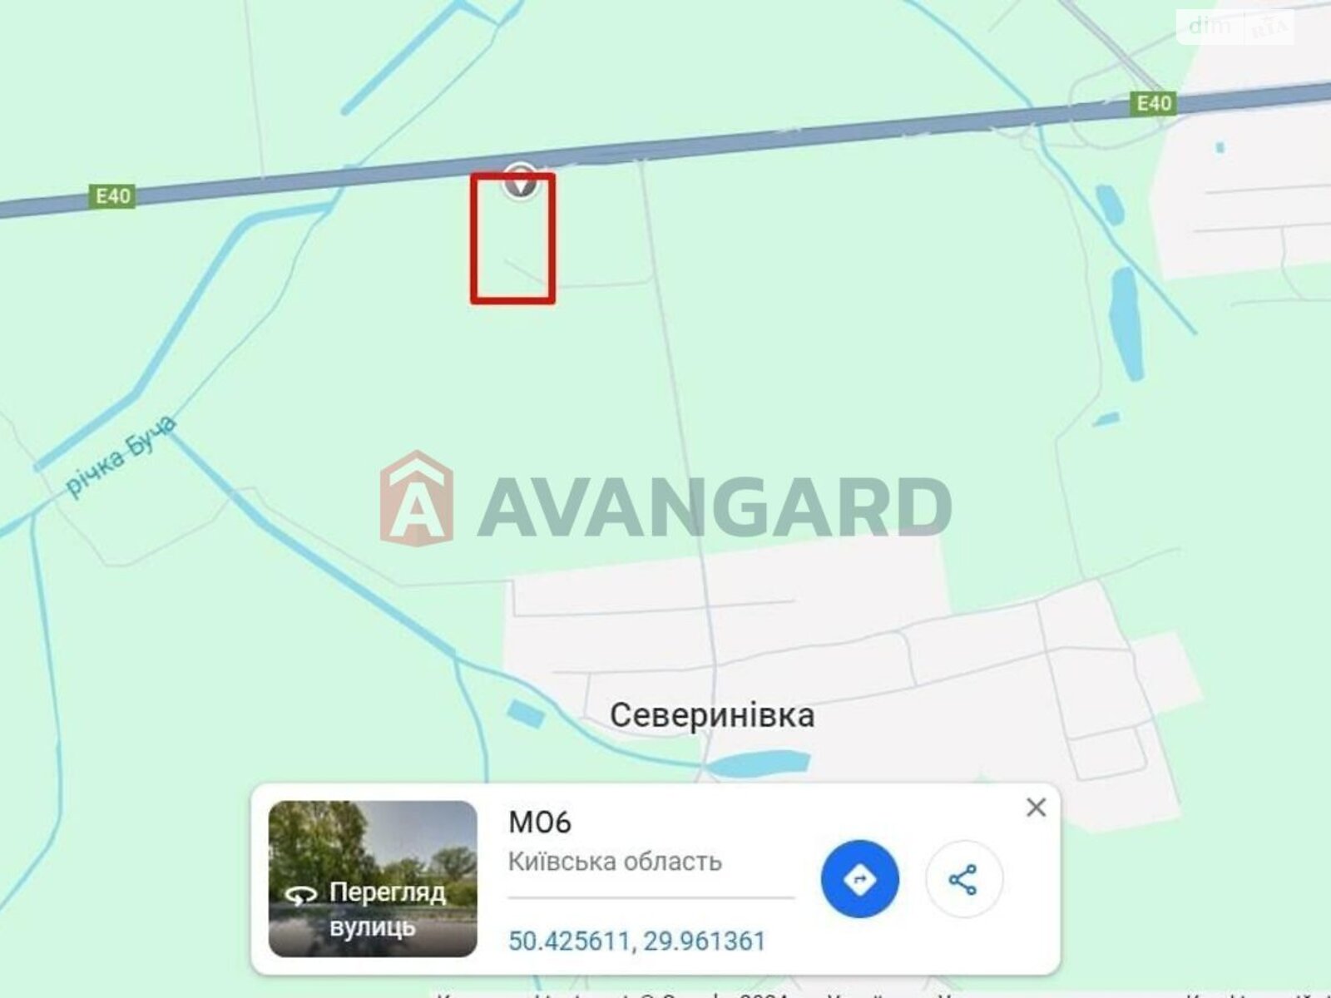
Task: Select the Северинівка village label
Action: 712,715
